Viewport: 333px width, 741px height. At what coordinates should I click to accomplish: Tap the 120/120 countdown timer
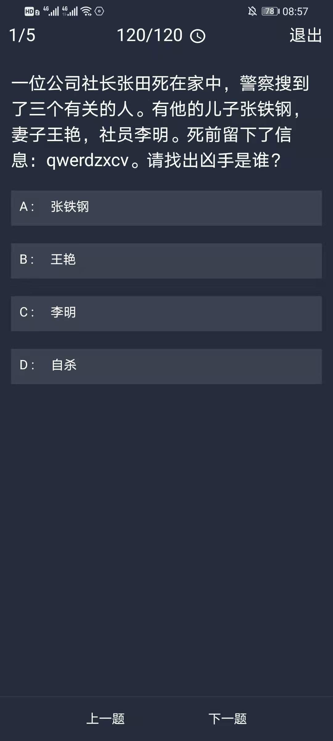tap(150, 35)
